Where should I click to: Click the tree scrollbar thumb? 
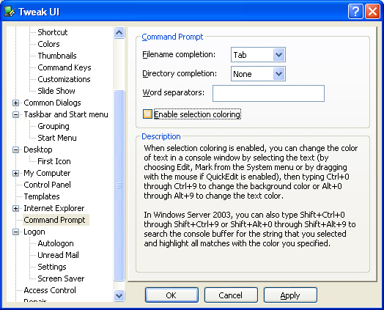click(119, 185)
